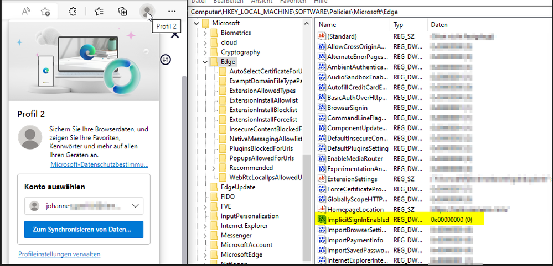Click the Read aloud icon in Edge toolbar
The height and width of the screenshot is (266, 553).
(26, 12)
